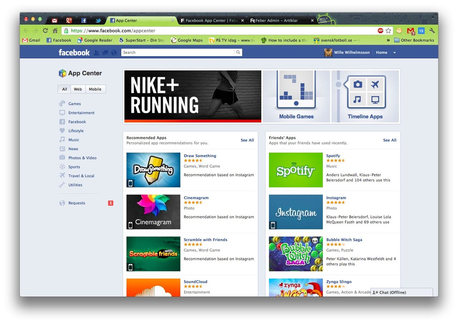See all Recommended Apps
The image size is (458, 324).
(247, 140)
